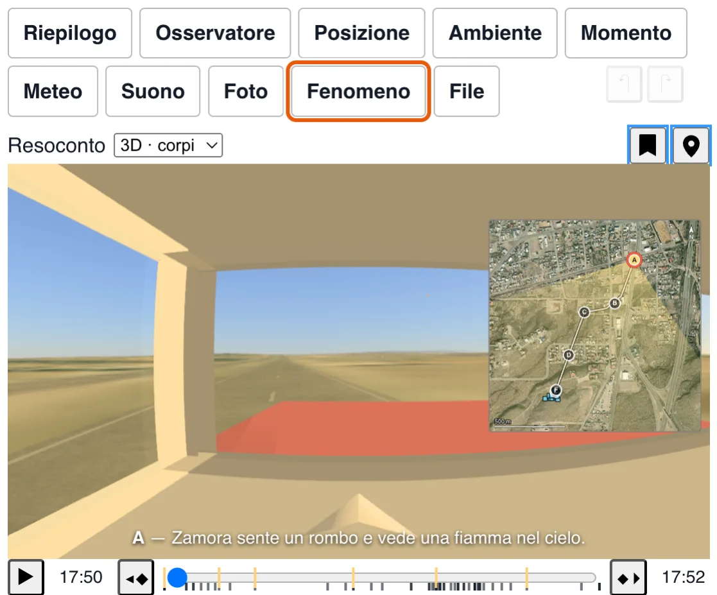The width and height of the screenshot is (717, 595).
Task: Go to the Foto tab
Action: coord(246,91)
